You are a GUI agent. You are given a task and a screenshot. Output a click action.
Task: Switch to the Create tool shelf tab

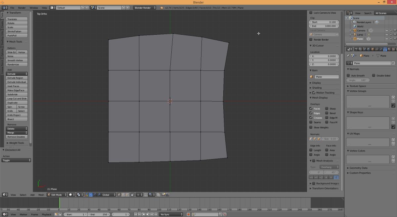point(2,24)
